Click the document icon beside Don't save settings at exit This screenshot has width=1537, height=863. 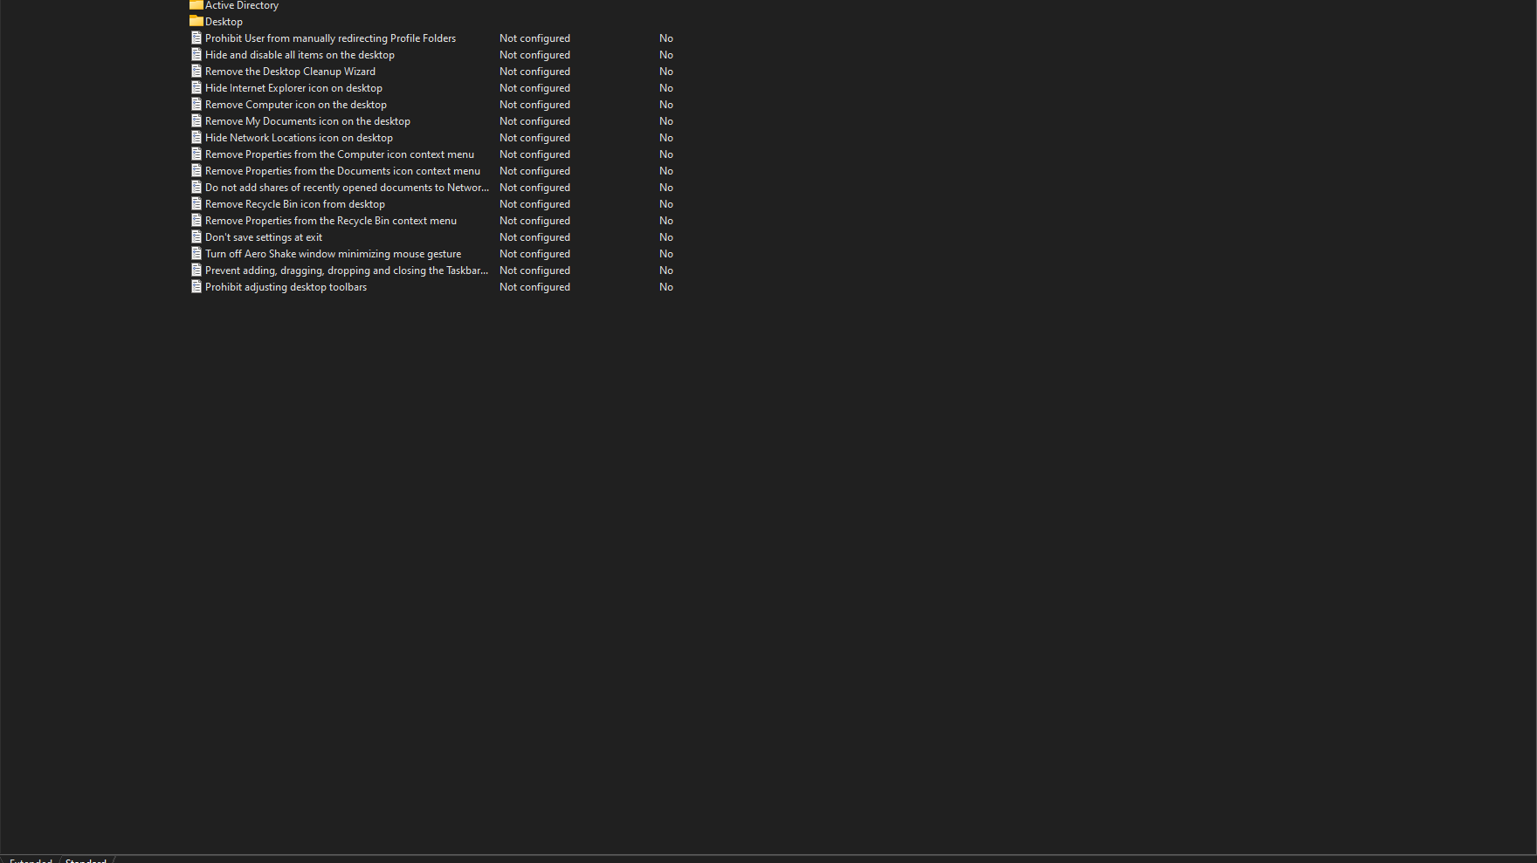tap(196, 236)
